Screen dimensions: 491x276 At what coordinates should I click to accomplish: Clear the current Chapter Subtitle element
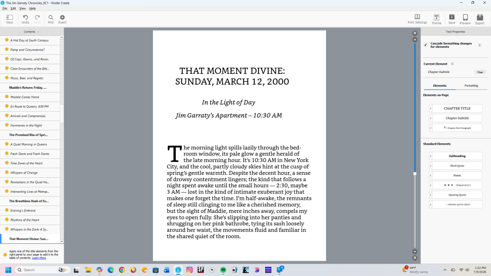tap(479, 72)
